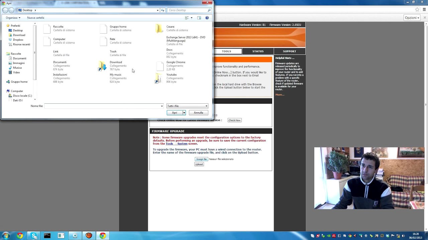Click the back navigation arrow in the Apri dialog
428x240 pixels.
tap(5, 10)
